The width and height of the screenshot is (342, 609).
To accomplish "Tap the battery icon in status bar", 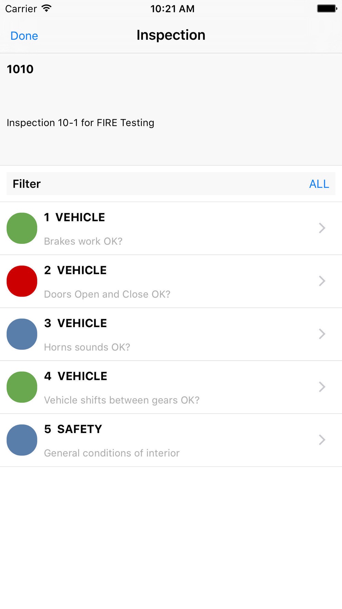I will tap(327, 8).
